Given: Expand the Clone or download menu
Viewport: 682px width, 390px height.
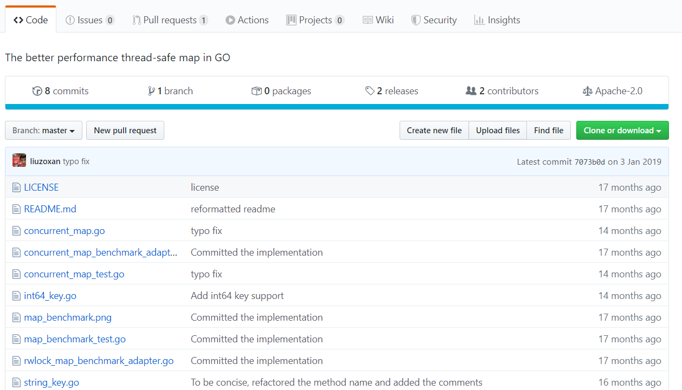Looking at the screenshot, I should click(622, 131).
